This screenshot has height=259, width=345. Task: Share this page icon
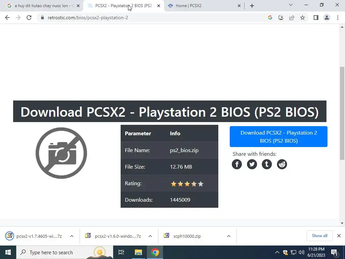(292, 18)
